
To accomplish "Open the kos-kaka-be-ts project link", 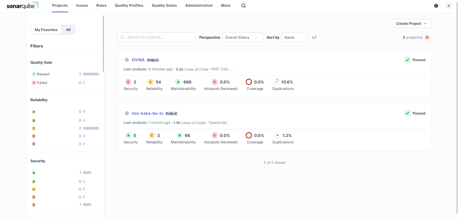I will click(x=147, y=113).
